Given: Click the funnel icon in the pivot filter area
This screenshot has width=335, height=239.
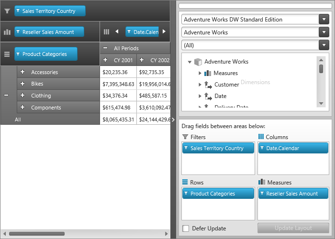Looking at the screenshot, I should click(7, 11).
